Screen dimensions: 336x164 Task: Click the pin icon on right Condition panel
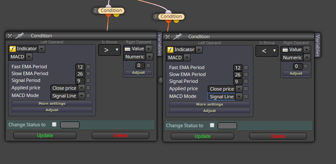[x=177, y=36]
